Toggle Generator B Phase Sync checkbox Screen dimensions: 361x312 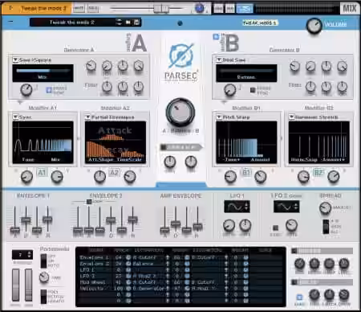click(253, 90)
